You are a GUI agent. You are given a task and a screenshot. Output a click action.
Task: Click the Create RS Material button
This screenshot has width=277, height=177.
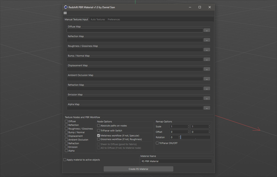point(138,169)
